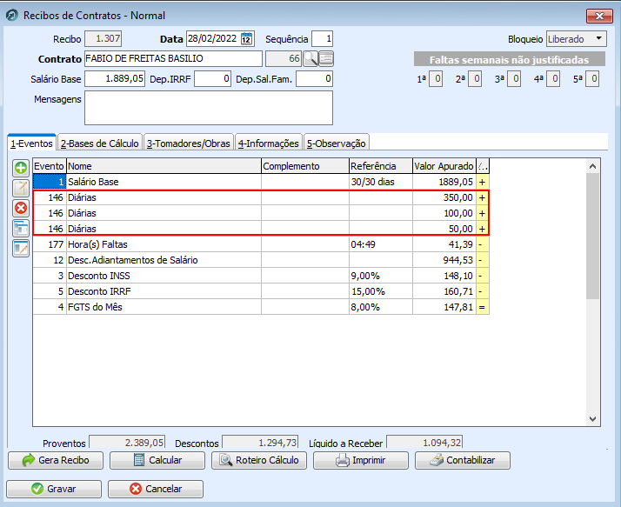
Task: Click the table layout icon below the delete icon
Action: pos(21,228)
